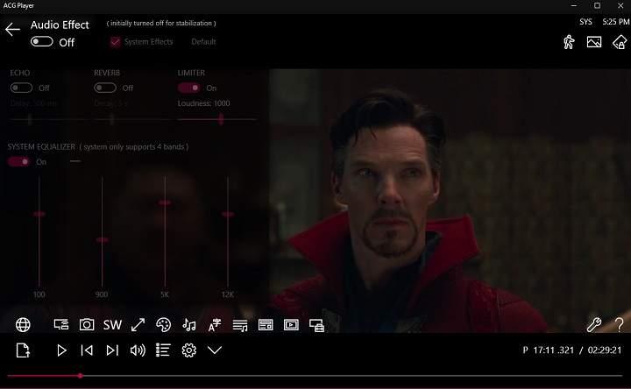631x389 pixels.
Task: Minimize the ACG Player window
Action: coord(574,5)
